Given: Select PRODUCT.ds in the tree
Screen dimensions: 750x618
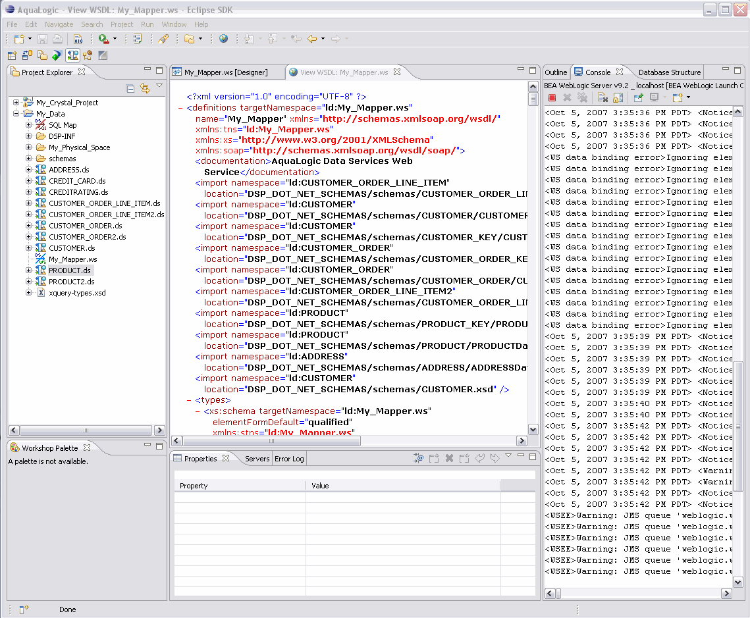Looking at the screenshot, I should pyautogui.click(x=69, y=270).
